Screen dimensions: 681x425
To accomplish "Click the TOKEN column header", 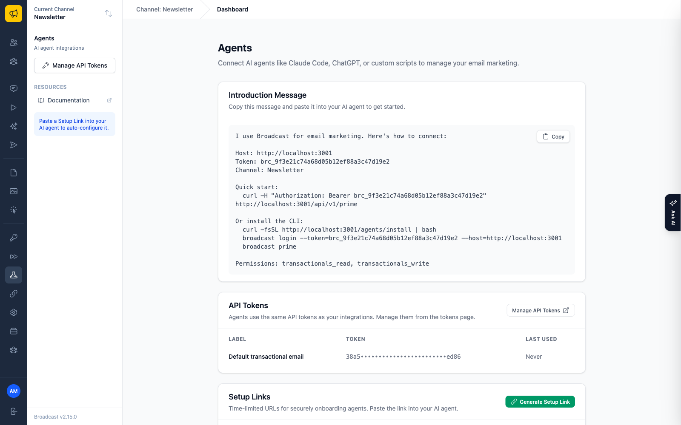I will [x=355, y=339].
